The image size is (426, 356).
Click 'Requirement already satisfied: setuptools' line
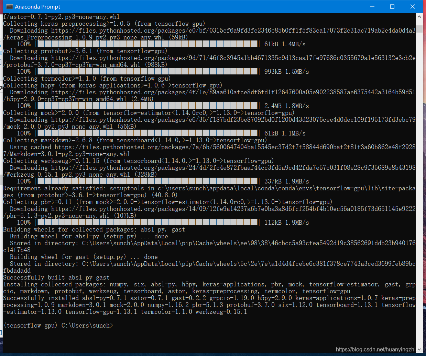coord(209,188)
